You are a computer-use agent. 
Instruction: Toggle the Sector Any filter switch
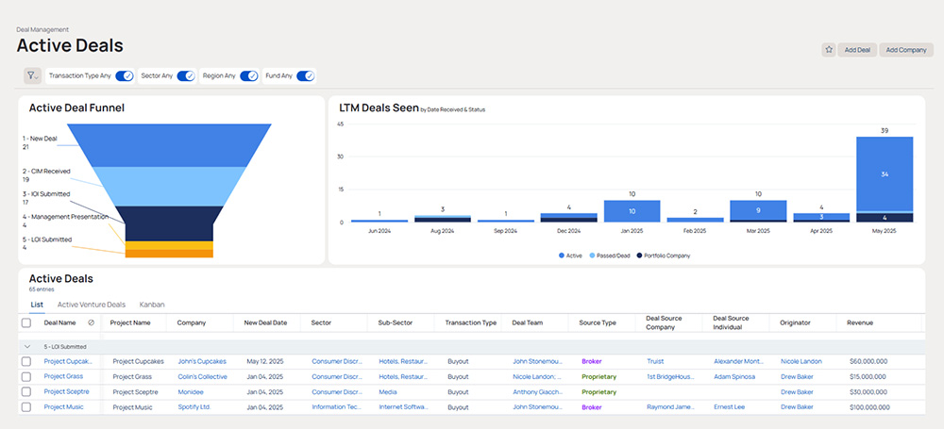click(186, 75)
